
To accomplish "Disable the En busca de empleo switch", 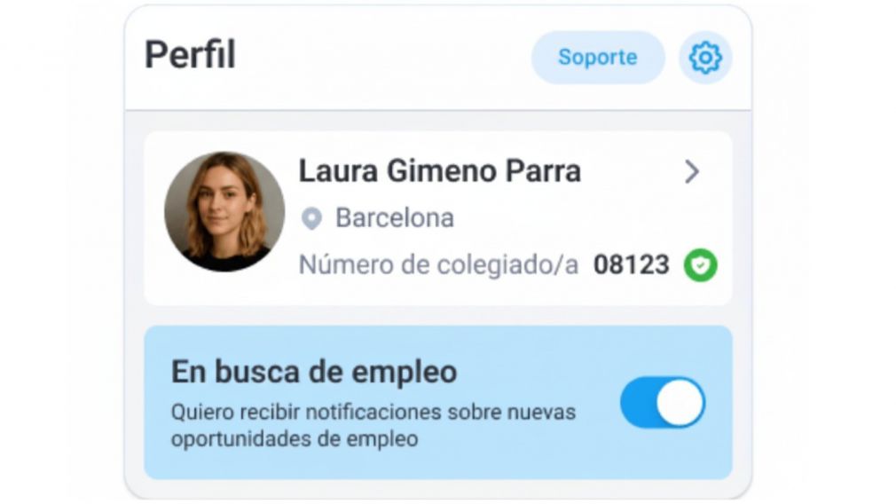I will [663, 402].
